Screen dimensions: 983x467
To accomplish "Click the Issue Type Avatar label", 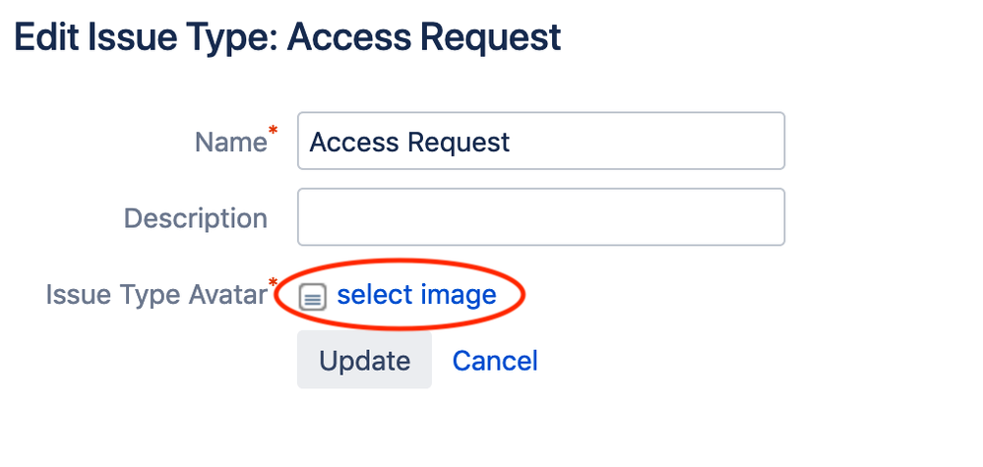I will tap(156, 295).
